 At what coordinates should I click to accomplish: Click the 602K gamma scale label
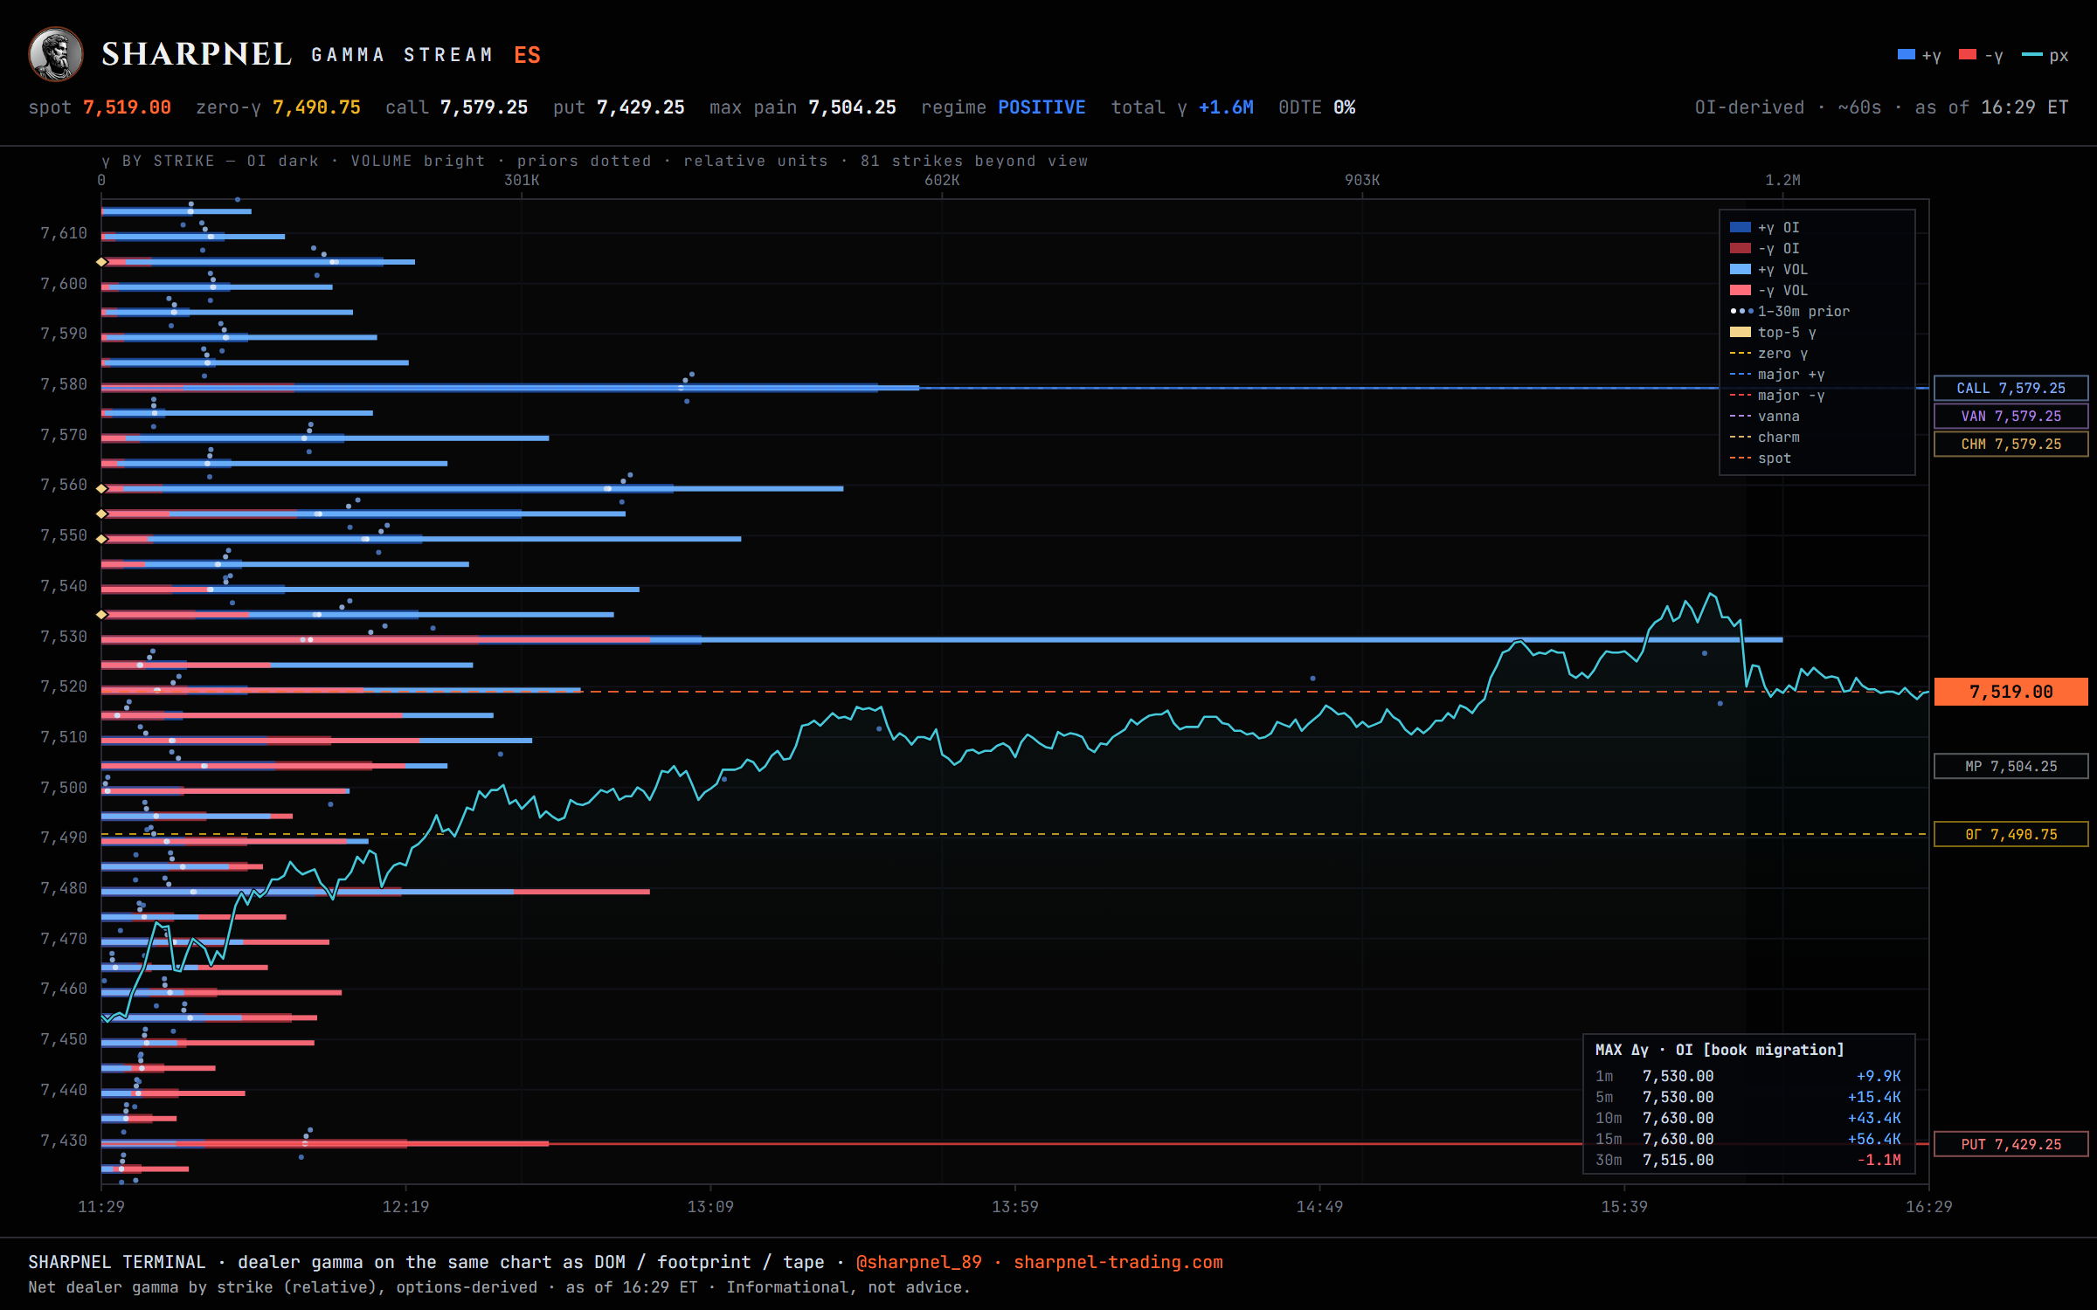942,180
